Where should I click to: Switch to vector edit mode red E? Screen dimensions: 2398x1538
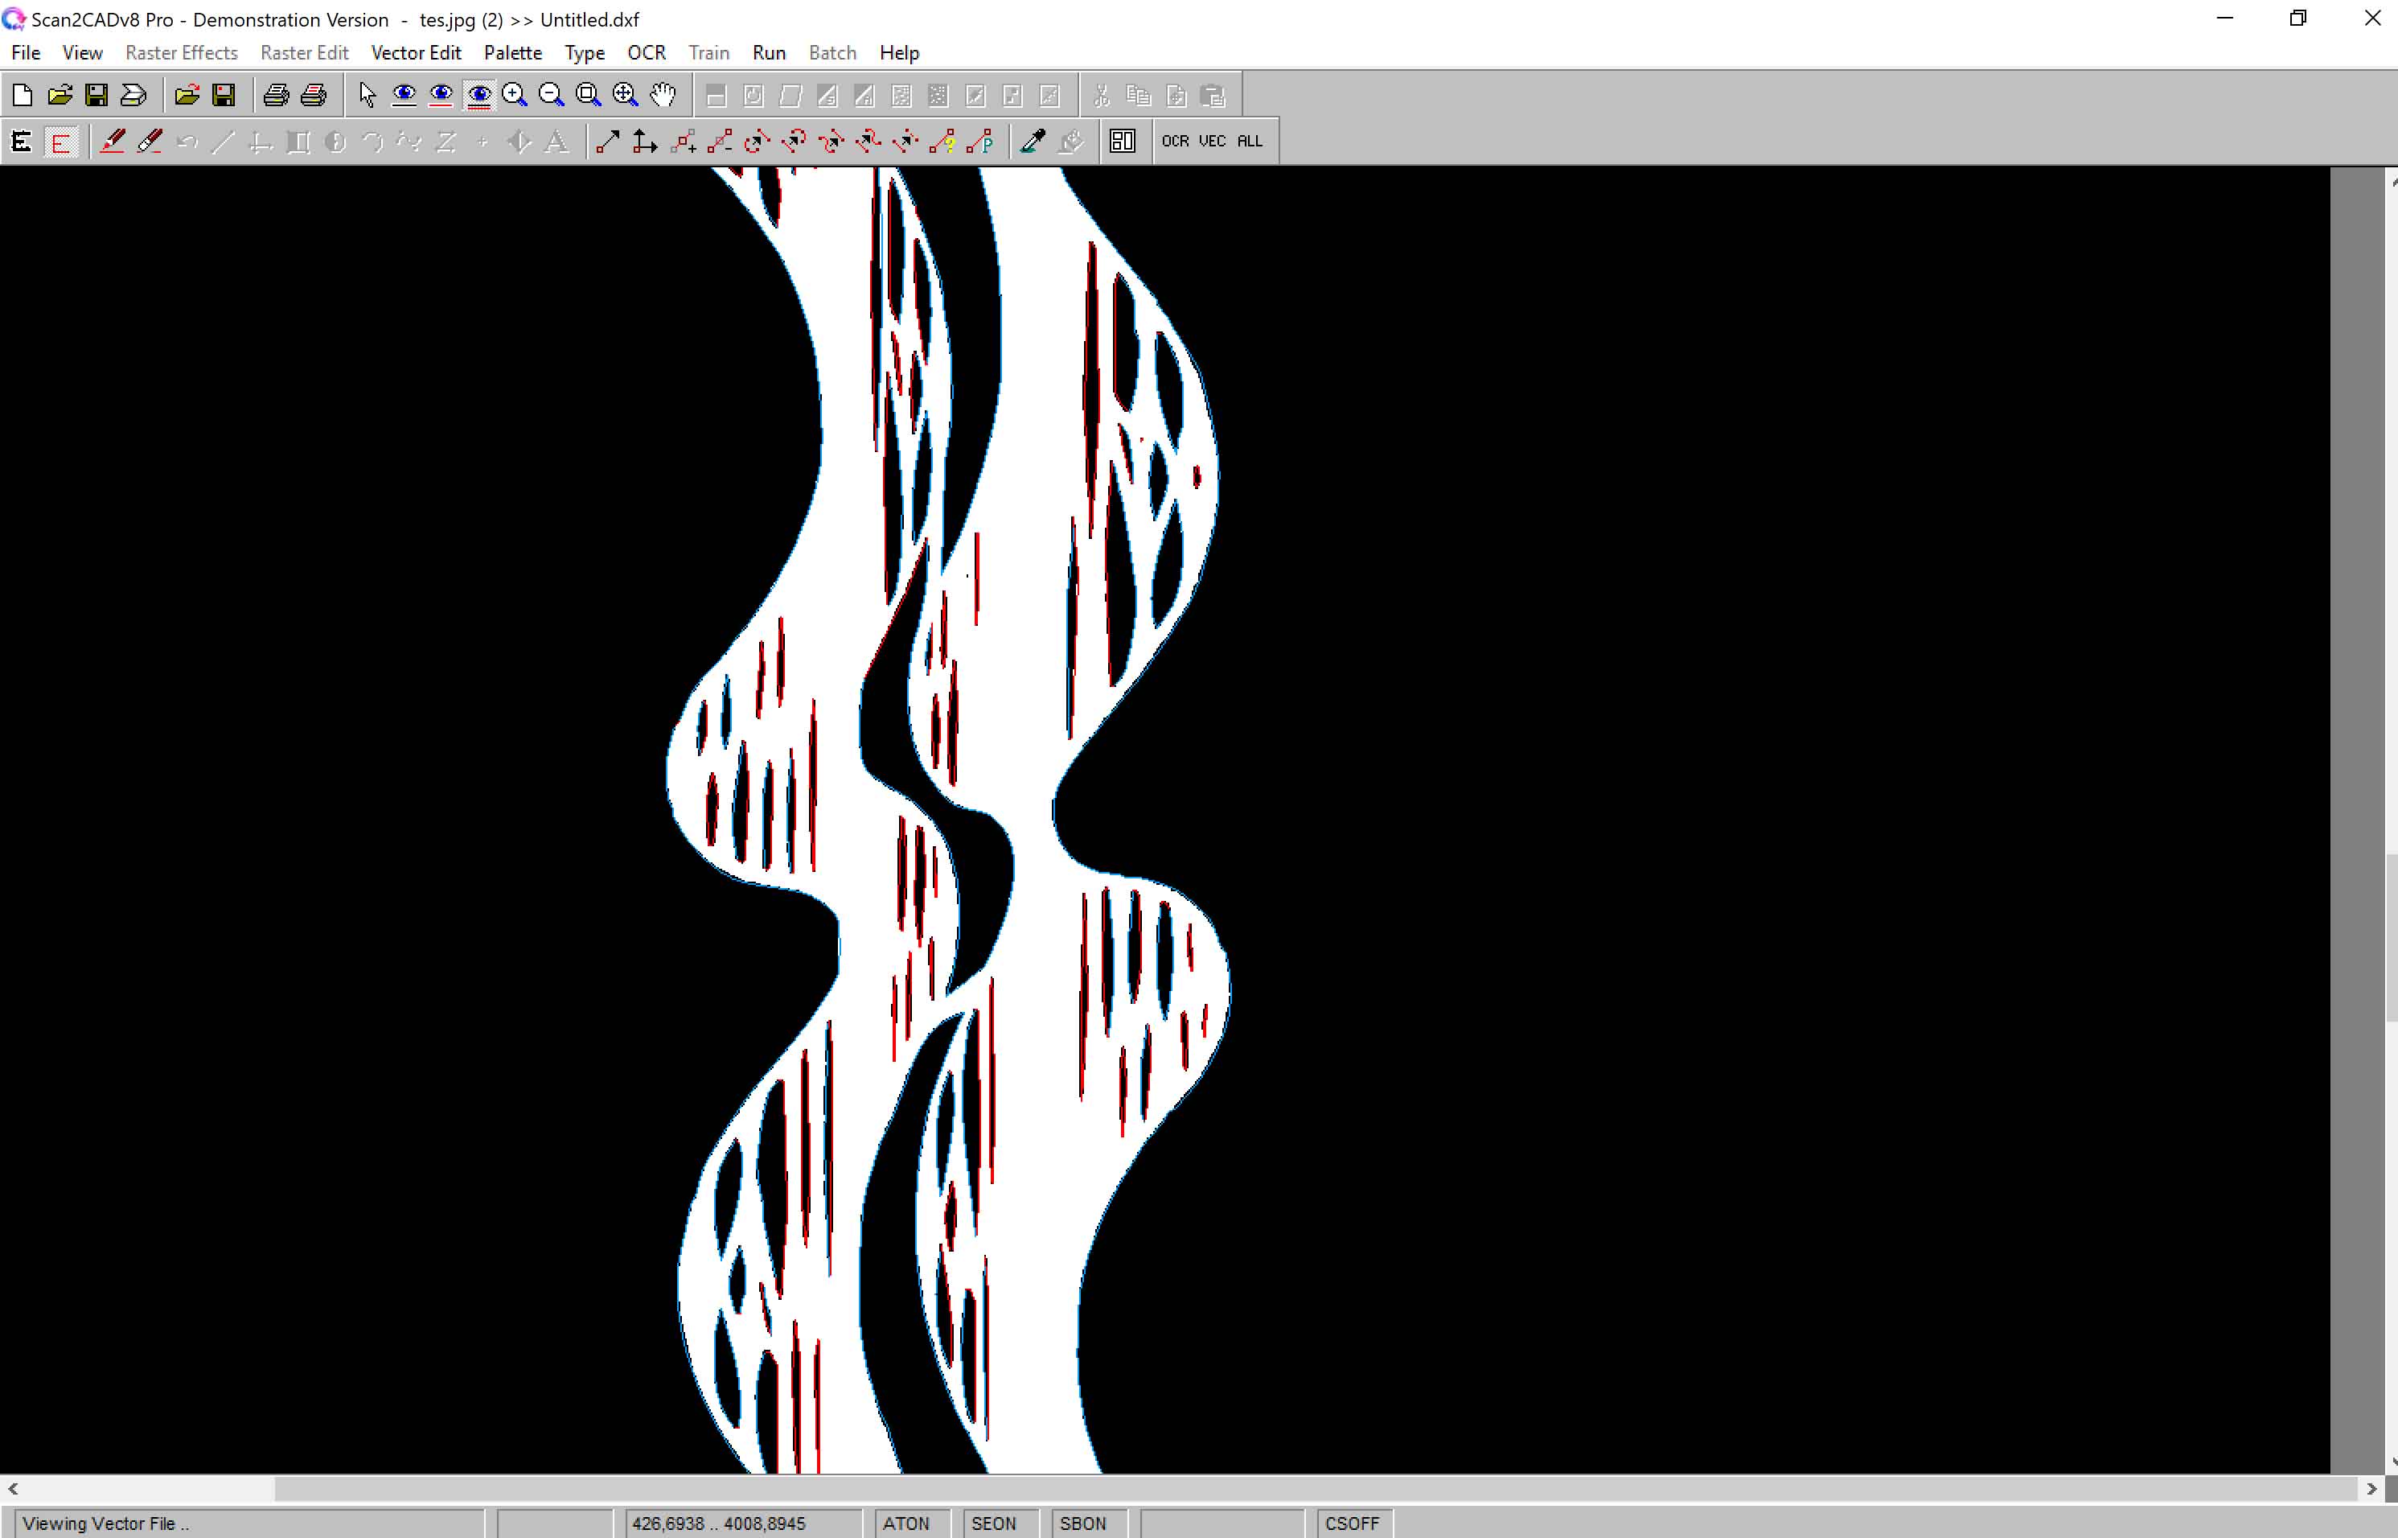tap(60, 141)
